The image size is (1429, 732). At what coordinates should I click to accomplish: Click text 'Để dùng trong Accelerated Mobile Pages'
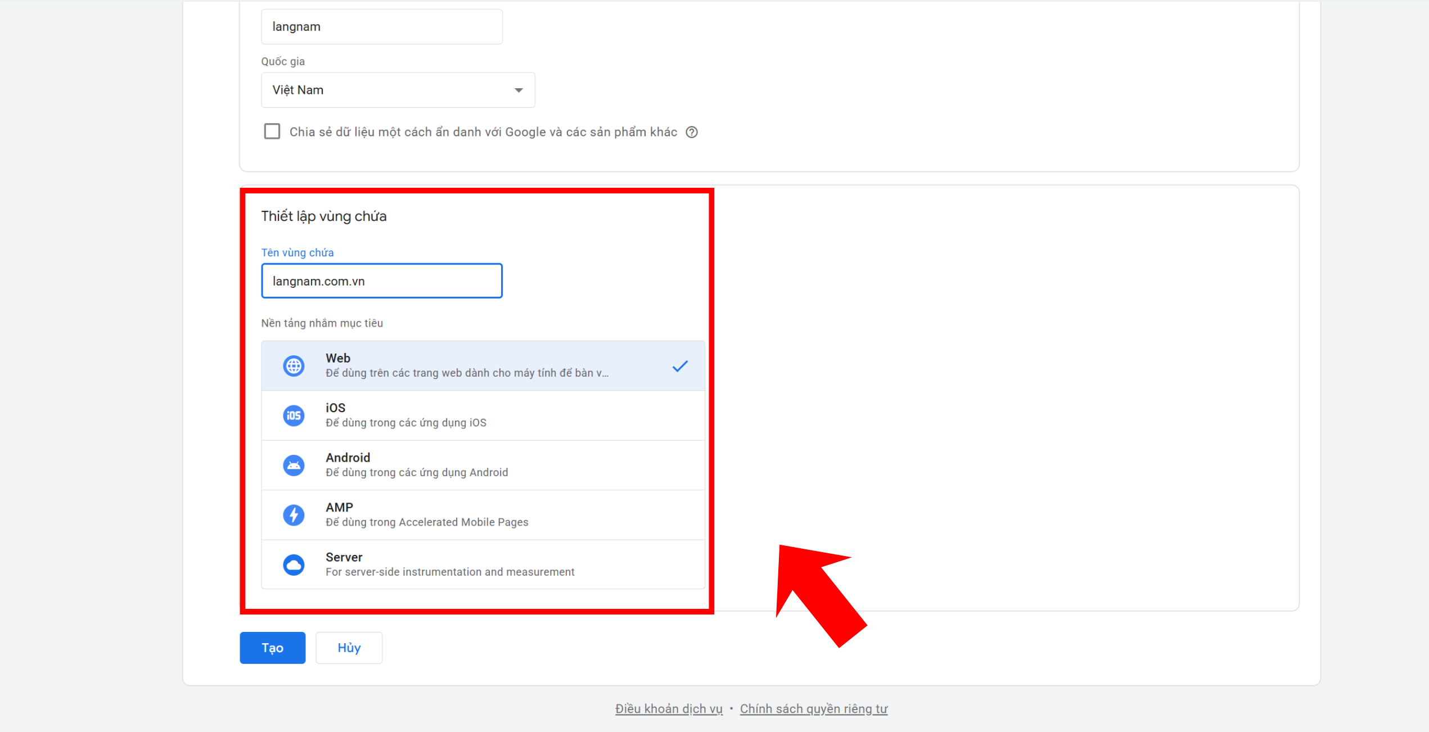[x=427, y=522]
